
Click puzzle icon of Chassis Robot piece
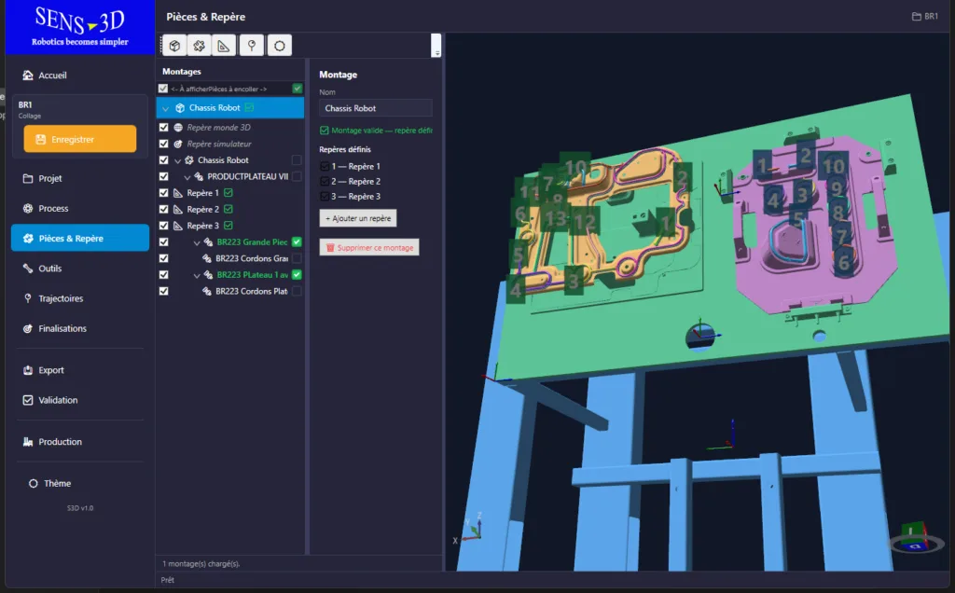189,160
